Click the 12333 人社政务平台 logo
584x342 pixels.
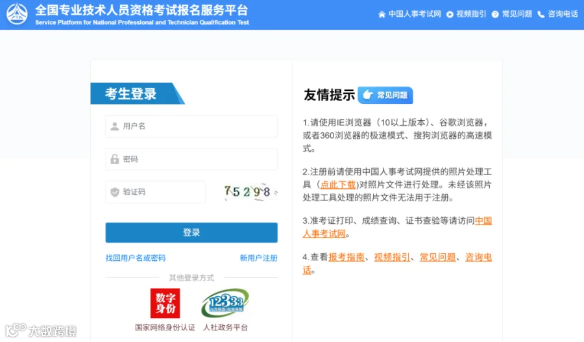click(x=225, y=303)
